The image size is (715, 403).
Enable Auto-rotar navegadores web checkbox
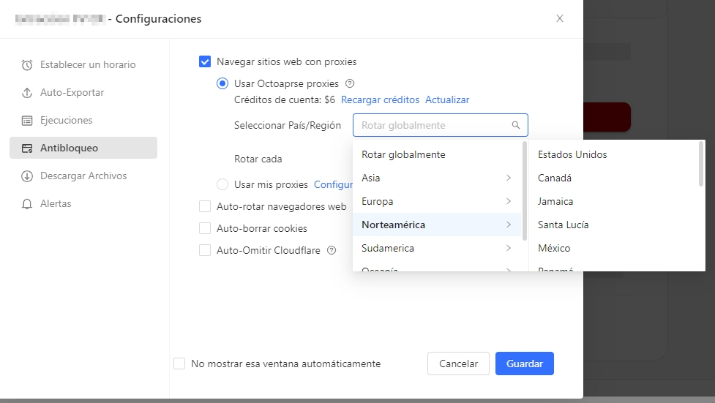pos(205,206)
